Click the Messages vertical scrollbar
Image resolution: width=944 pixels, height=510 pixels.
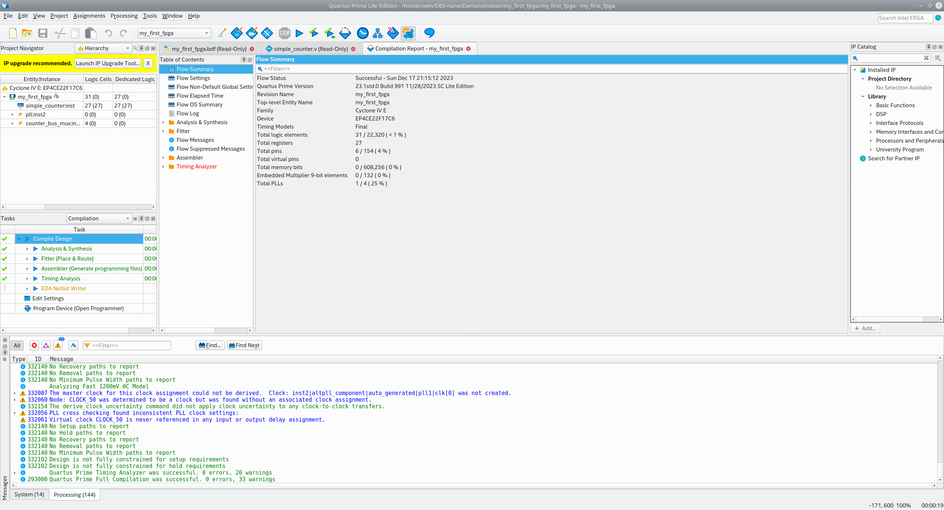pyautogui.click(x=940, y=419)
